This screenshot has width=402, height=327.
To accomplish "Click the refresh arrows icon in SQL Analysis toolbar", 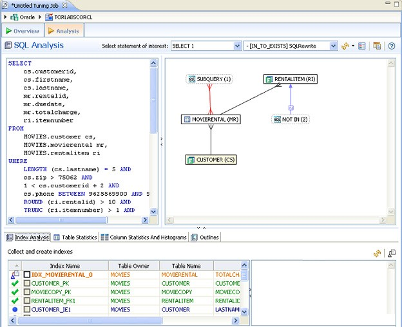I will click(345, 46).
